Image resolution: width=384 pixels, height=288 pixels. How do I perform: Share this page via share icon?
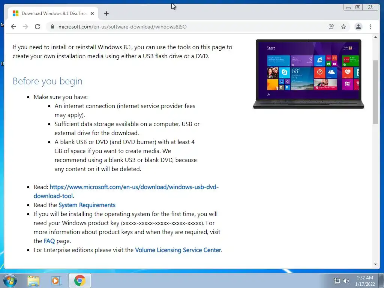[x=331, y=27]
